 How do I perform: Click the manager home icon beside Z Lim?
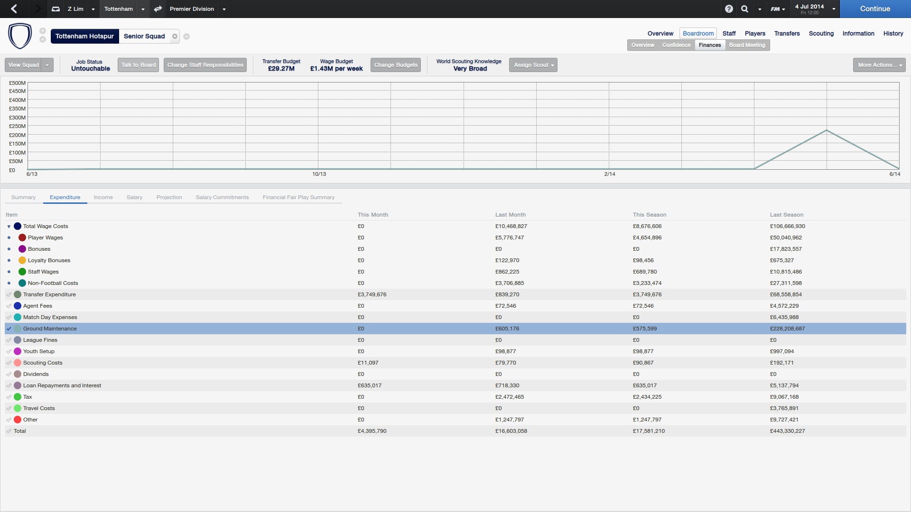(x=56, y=9)
